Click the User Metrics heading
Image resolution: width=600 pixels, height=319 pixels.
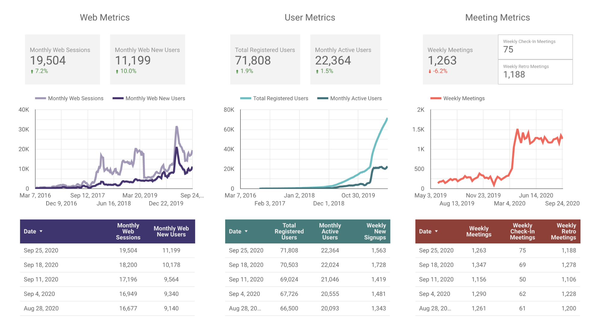[x=310, y=17]
